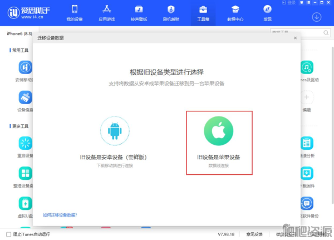Close the 迁移设备数据 dialog
334x240 pixels.
click(x=295, y=38)
